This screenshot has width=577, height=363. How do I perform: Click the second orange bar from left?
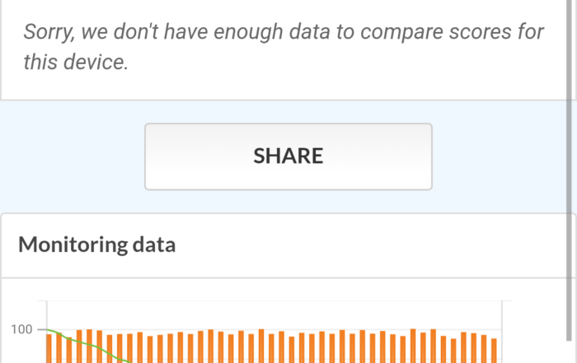coord(59,347)
